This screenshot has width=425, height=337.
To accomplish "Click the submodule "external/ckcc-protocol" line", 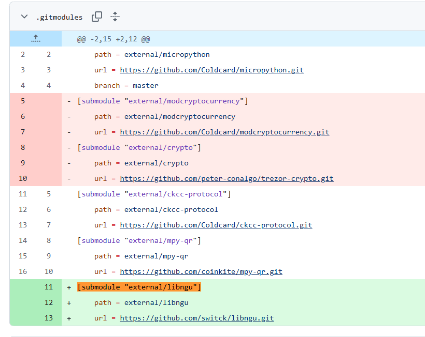I will [154, 194].
